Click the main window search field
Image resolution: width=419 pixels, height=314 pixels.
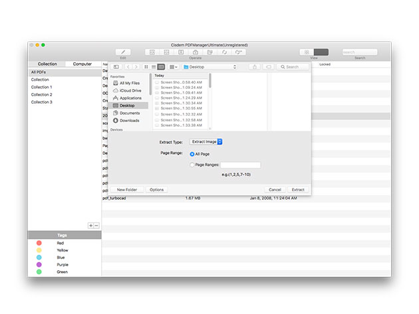(360, 52)
